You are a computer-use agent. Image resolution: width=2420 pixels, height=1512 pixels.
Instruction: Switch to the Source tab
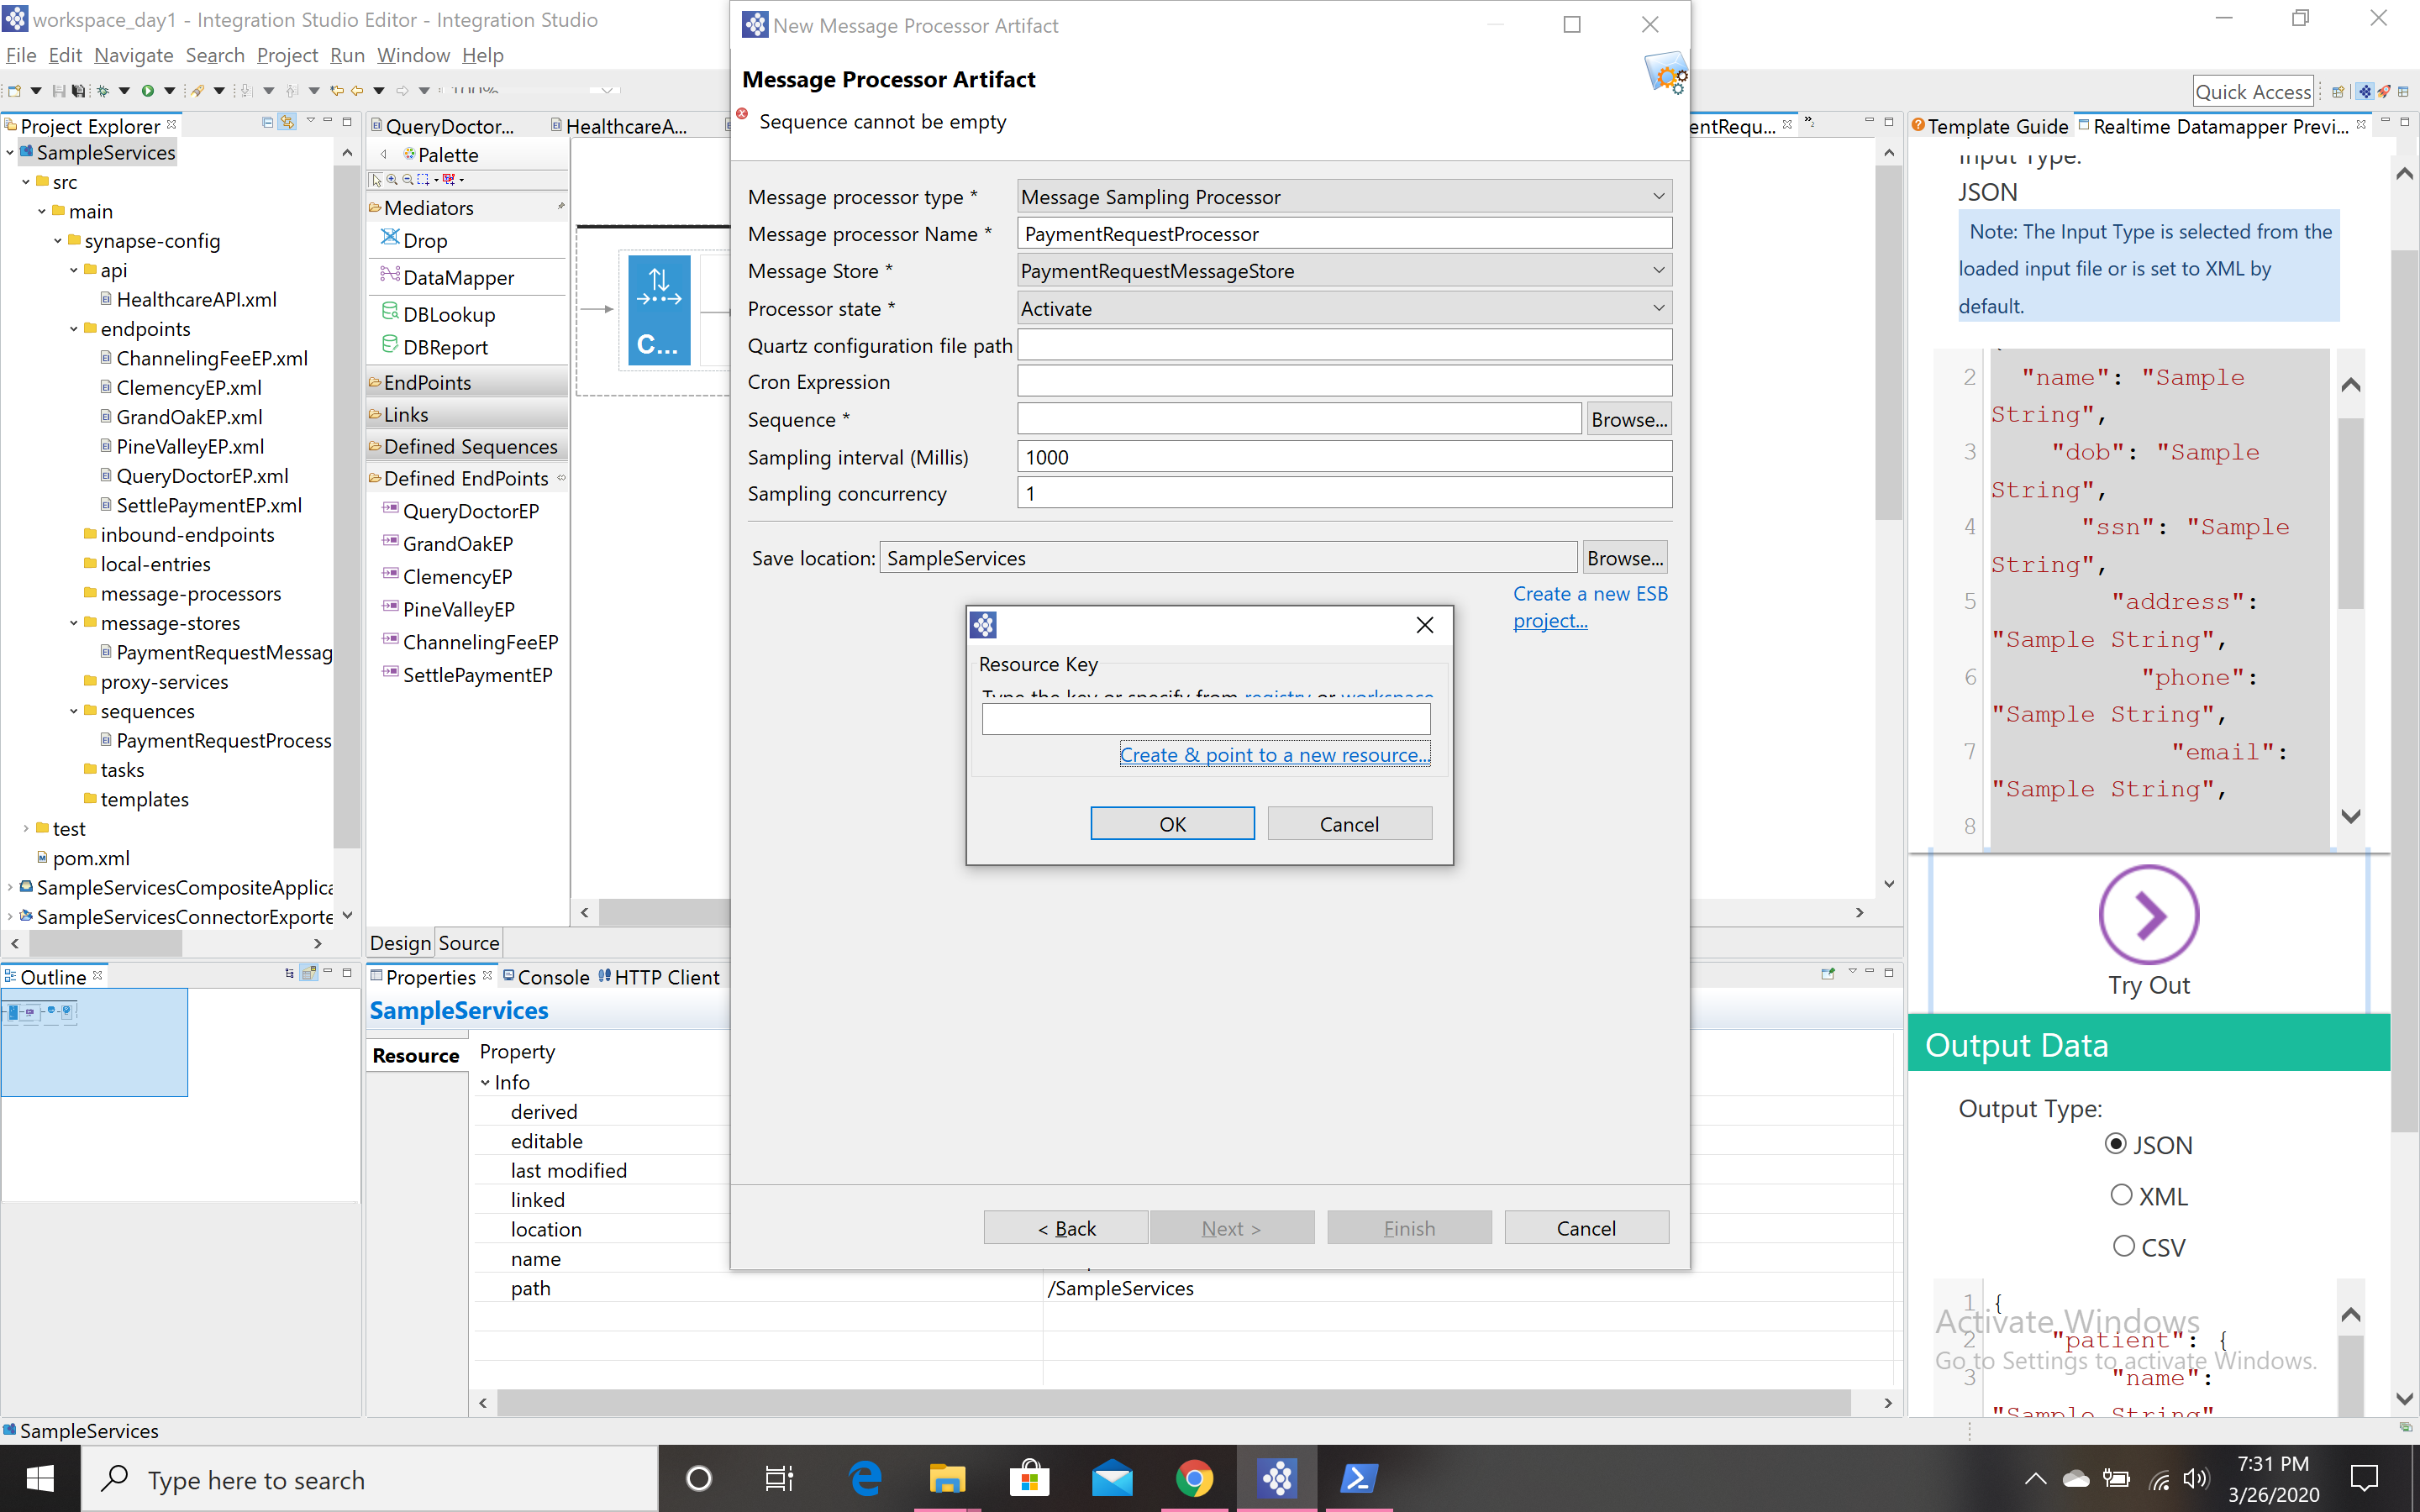point(469,942)
